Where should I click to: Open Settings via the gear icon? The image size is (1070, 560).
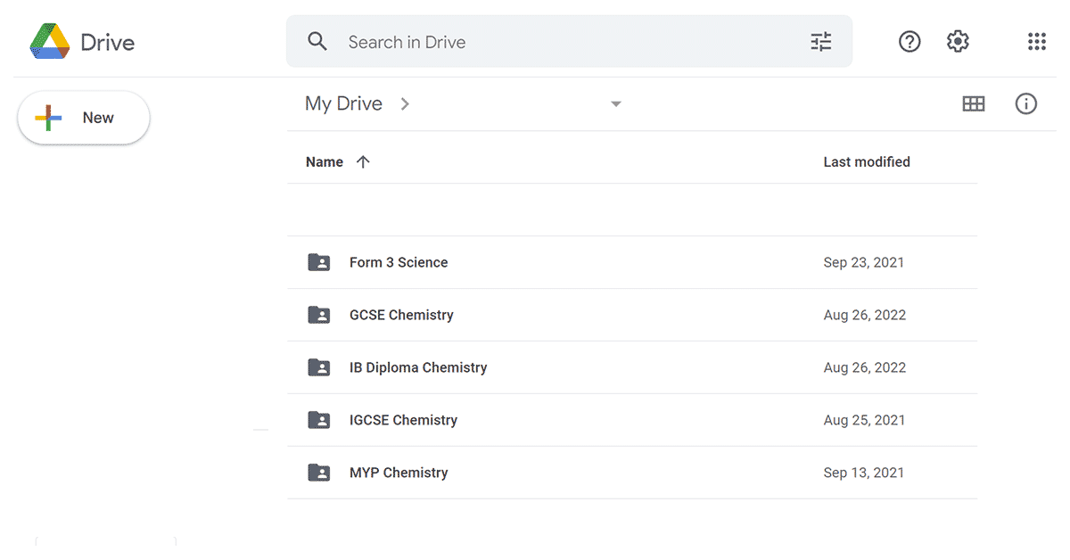tap(957, 41)
